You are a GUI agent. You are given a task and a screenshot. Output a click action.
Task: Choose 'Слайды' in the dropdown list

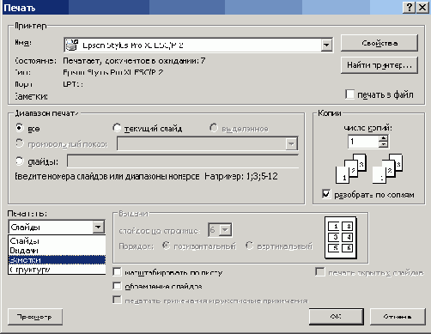pos(57,240)
